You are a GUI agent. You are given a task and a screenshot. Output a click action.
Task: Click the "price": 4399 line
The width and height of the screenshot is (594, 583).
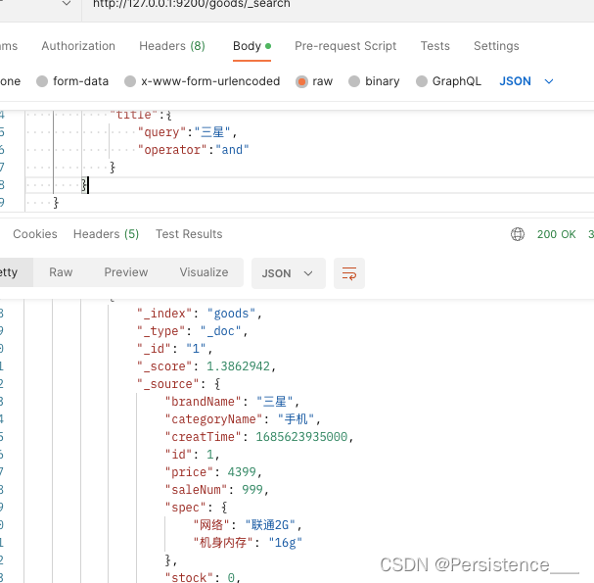[x=213, y=472]
